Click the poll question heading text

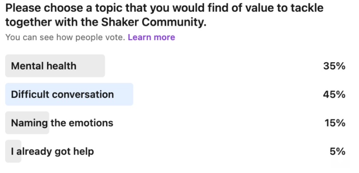pyautogui.click(x=162, y=9)
